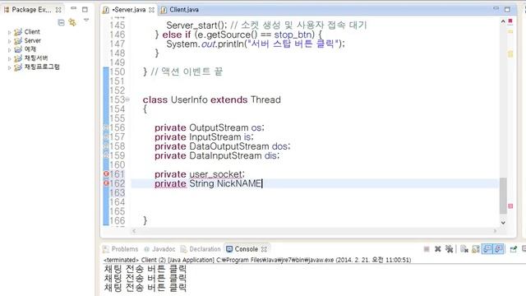Click the stop_btn text on line 146
Viewport: 526px width, 296px height.
pyautogui.click(x=293, y=35)
